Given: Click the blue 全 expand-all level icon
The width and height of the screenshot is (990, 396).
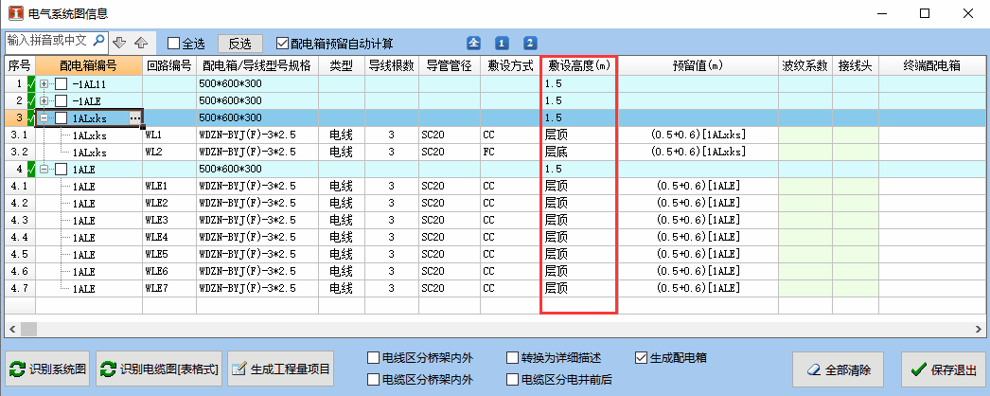Looking at the screenshot, I should coord(473,43).
